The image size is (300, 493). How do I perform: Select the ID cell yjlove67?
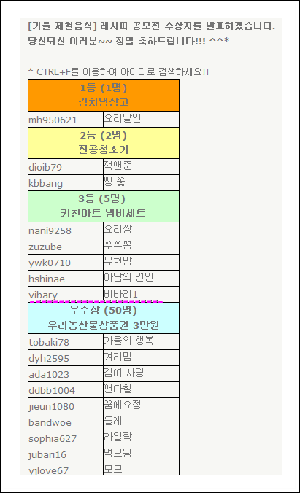(x=66, y=468)
